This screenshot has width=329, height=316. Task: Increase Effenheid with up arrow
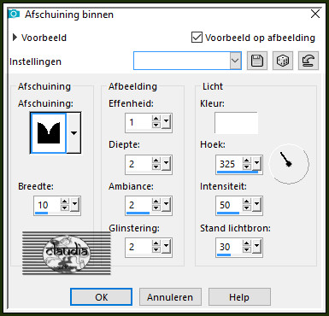[156, 119]
